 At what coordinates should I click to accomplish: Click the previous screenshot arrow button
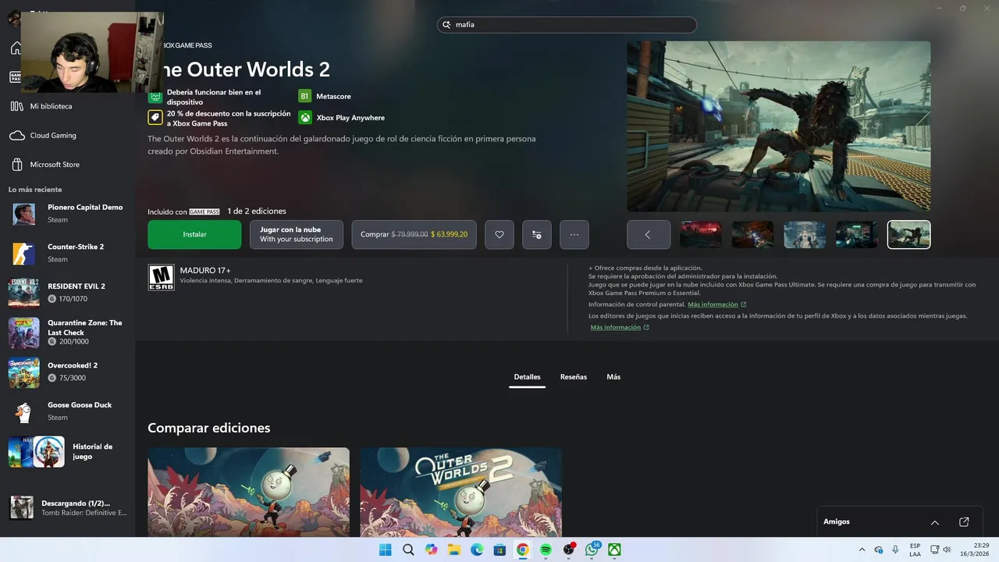649,234
